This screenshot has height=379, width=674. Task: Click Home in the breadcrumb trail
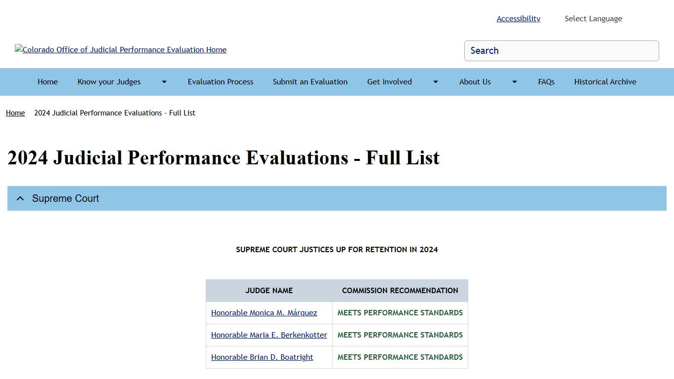click(x=15, y=113)
